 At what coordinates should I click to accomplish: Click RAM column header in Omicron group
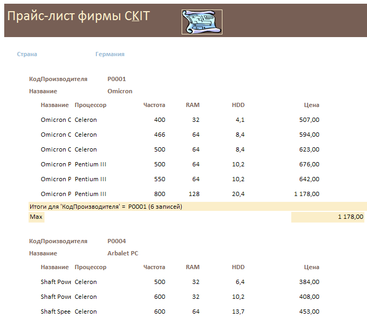click(193, 105)
